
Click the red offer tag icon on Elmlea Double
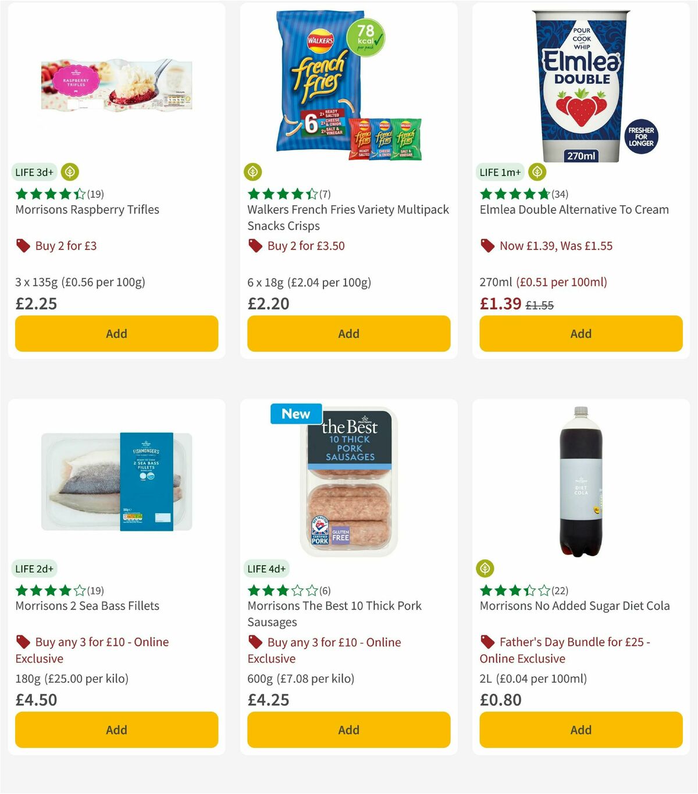(487, 245)
